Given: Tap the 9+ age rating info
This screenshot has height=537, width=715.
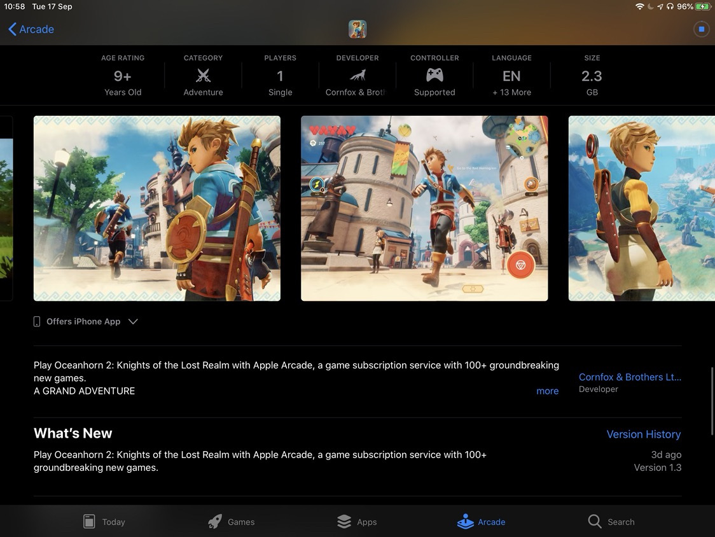Looking at the screenshot, I should (x=123, y=75).
